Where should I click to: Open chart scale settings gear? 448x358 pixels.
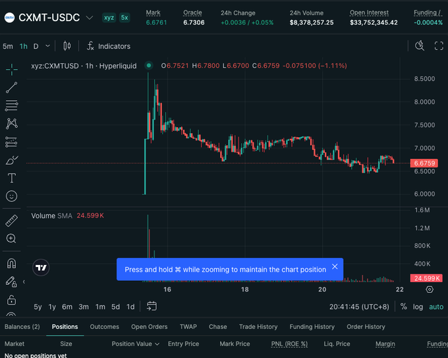pyautogui.click(x=430, y=289)
